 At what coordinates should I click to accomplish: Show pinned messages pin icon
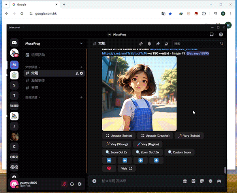[158, 44]
